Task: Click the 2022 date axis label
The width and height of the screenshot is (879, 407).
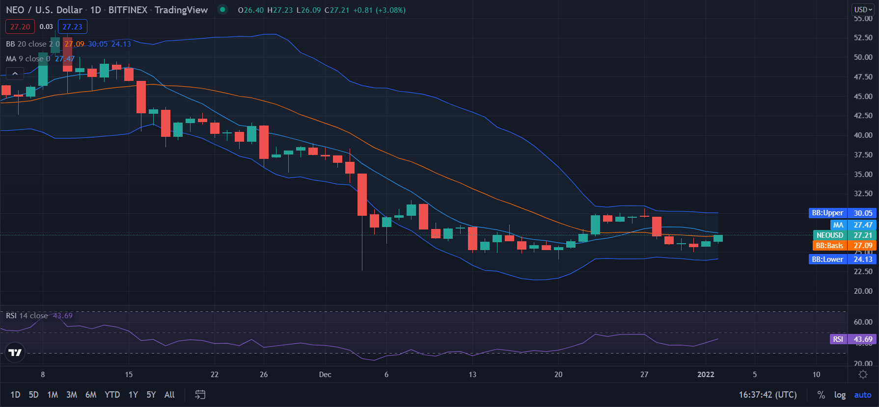Action: [x=706, y=375]
